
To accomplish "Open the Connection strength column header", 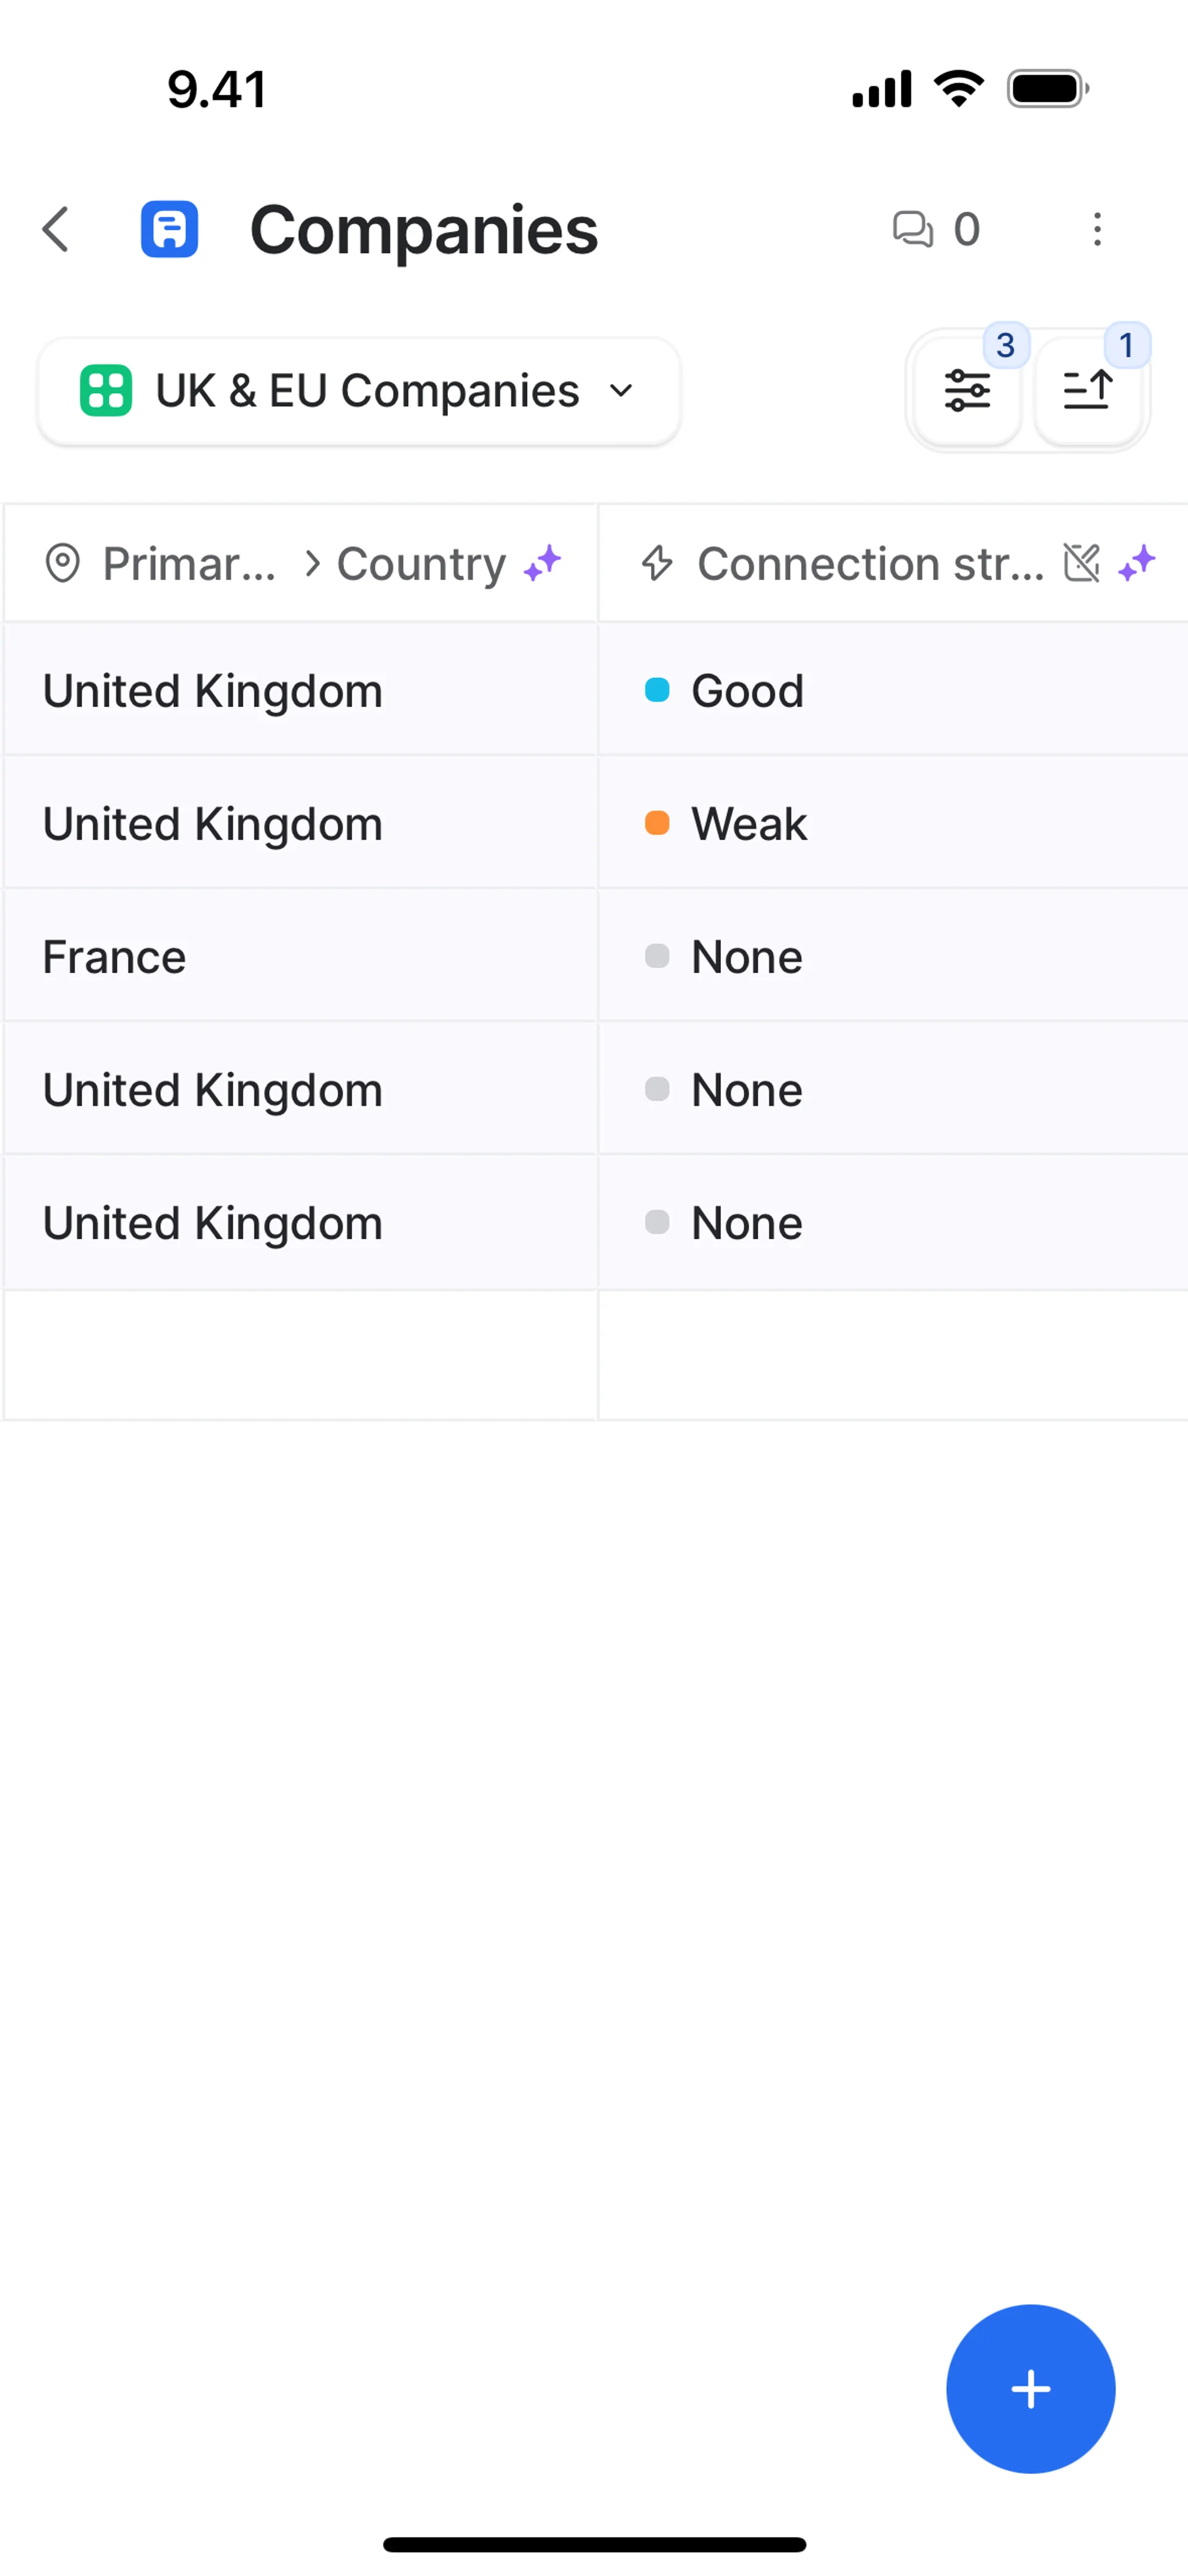I will click(x=870, y=563).
